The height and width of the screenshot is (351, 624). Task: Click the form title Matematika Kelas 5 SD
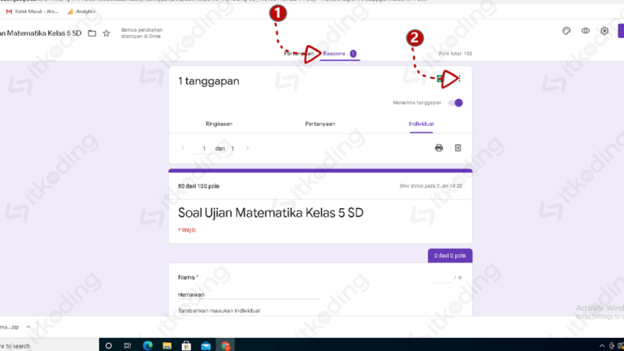click(x=41, y=33)
